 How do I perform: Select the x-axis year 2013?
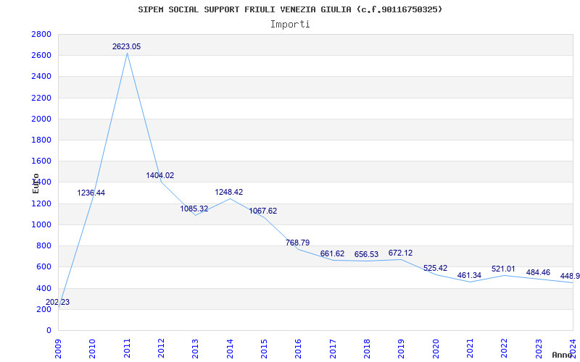196,349
